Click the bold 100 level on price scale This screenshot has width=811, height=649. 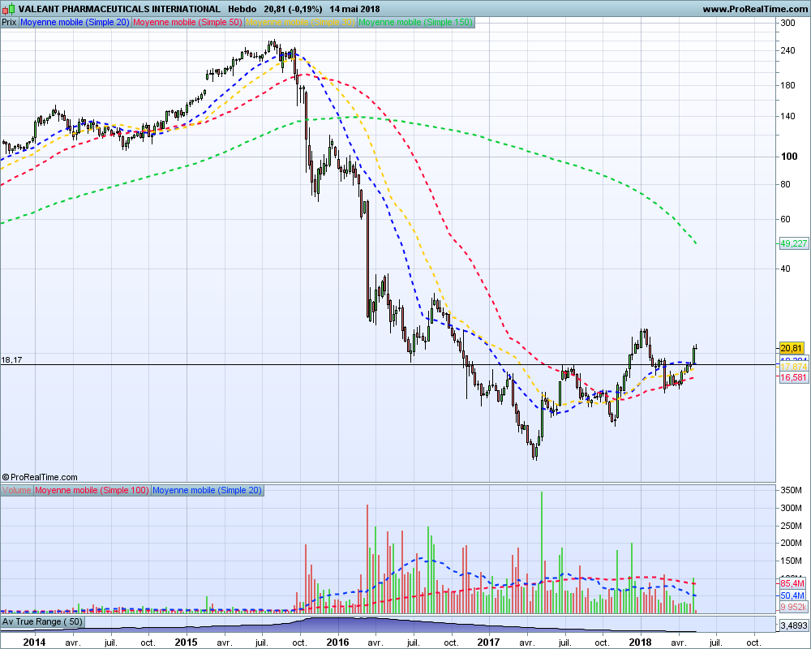789,157
